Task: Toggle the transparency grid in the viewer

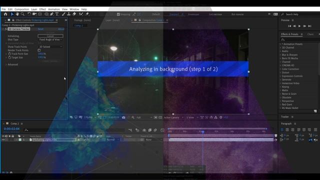Action: (x=160, y=117)
